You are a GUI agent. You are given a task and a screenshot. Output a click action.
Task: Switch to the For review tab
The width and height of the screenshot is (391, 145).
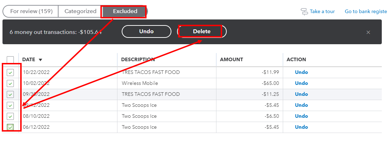[31, 11]
